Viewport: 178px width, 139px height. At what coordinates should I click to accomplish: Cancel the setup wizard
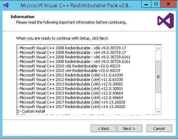(x=159, y=129)
